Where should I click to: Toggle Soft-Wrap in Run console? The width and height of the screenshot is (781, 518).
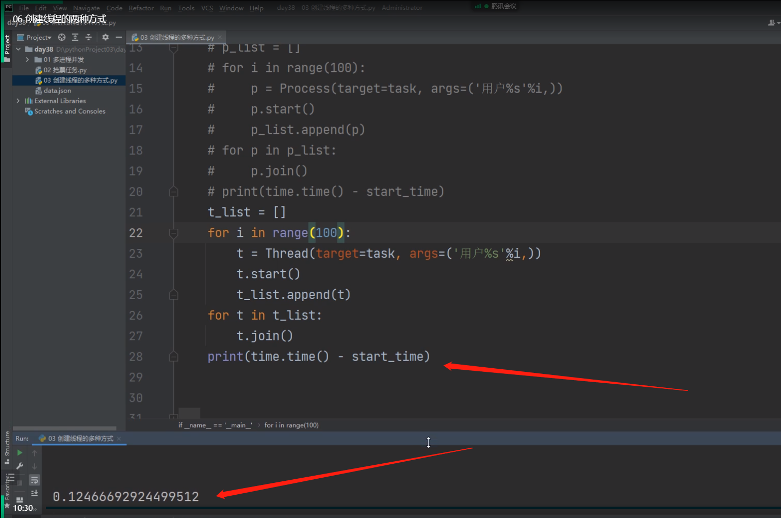pos(35,480)
